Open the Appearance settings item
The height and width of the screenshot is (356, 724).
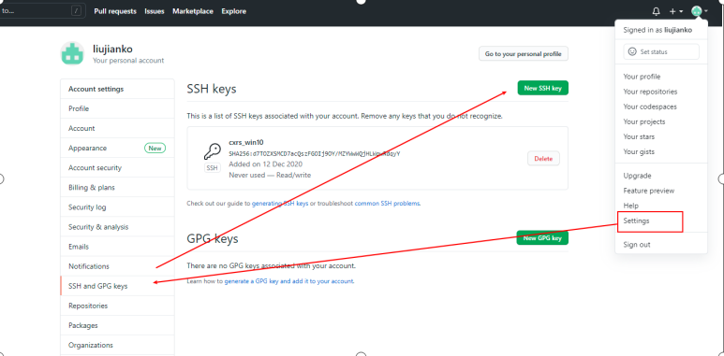coord(117,149)
